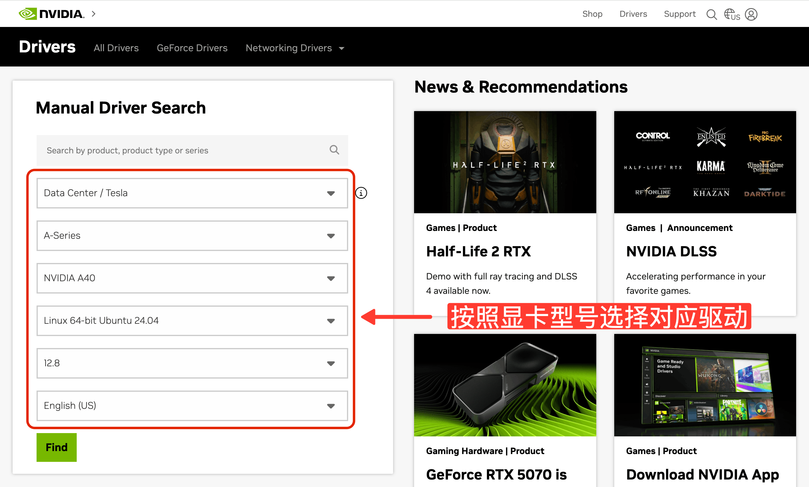Click the info icon beside product category
This screenshot has width=809, height=487.
coord(361,193)
